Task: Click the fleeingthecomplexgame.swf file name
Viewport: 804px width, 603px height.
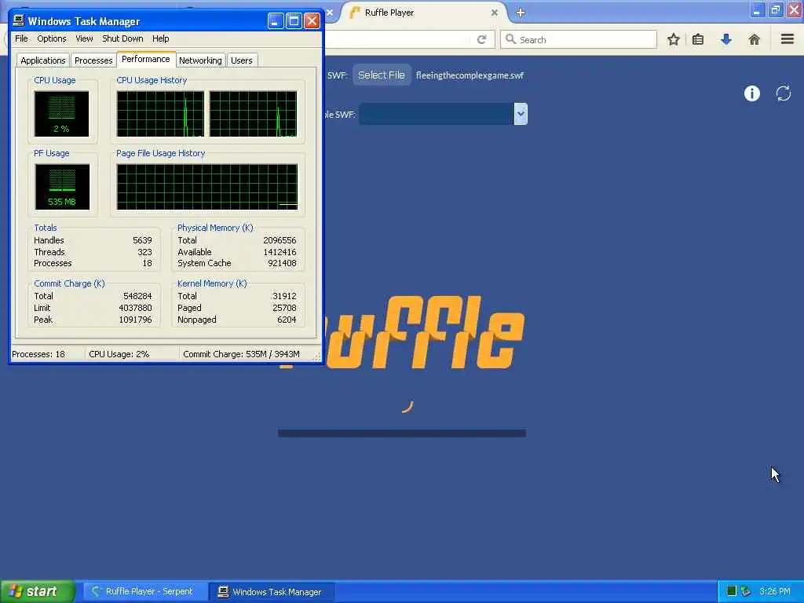Action: pos(470,75)
